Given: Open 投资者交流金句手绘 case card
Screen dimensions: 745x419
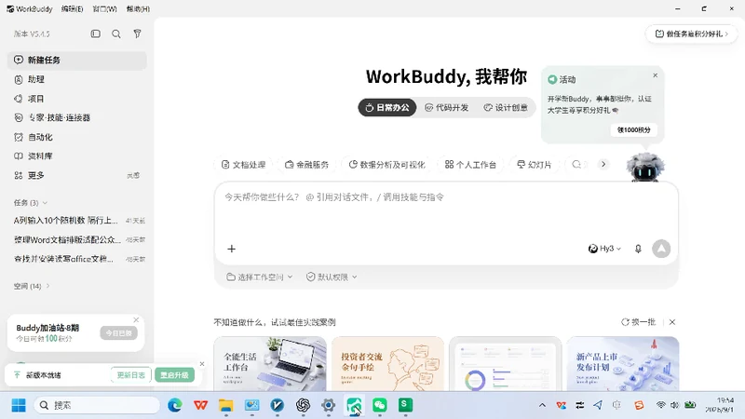Looking at the screenshot, I should point(387,364).
